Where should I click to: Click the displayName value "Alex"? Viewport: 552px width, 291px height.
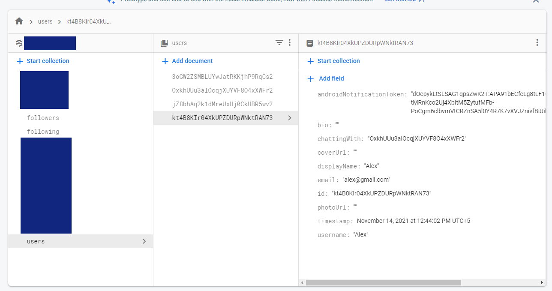(x=372, y=166)
